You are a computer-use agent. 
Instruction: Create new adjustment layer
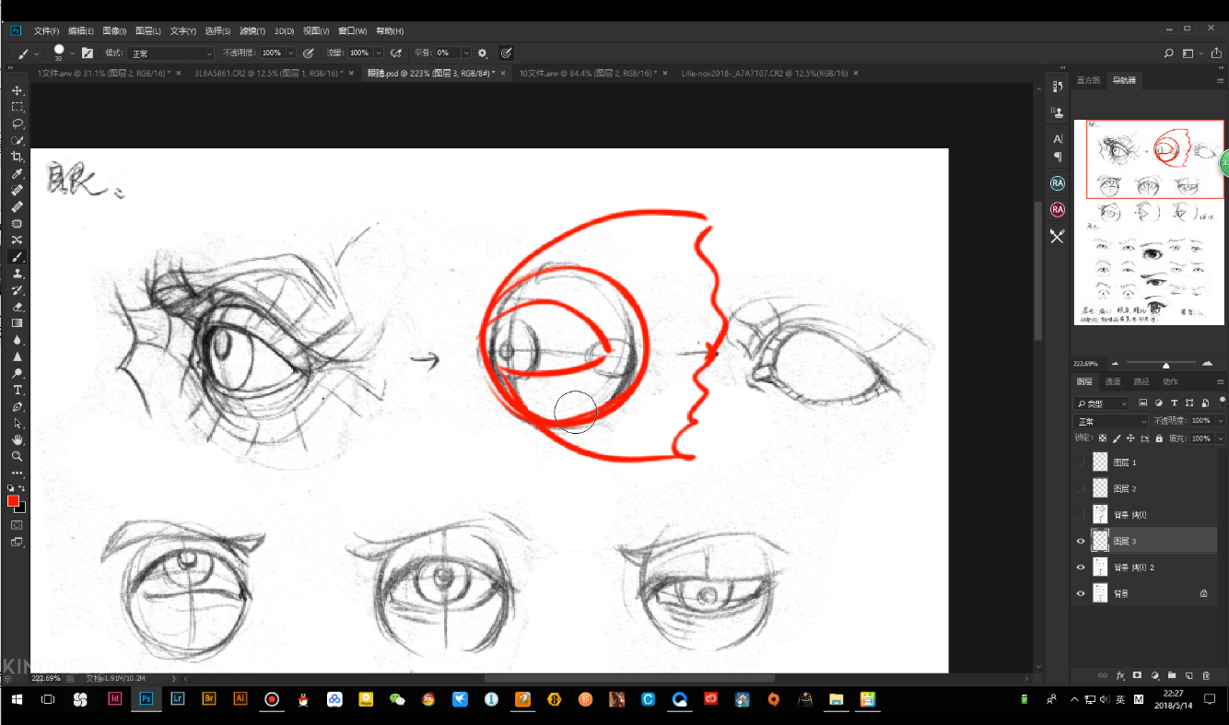(1154, 675)
